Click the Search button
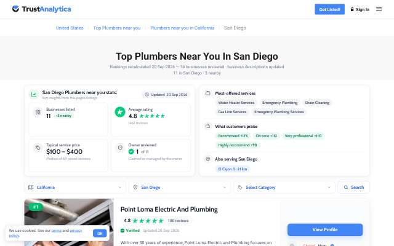The width and height of the screenshot is (394, 246). (x=354, y=187)
